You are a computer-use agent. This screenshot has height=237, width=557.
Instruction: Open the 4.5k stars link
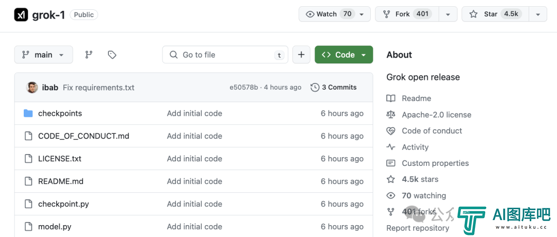(x=420, y=179)
